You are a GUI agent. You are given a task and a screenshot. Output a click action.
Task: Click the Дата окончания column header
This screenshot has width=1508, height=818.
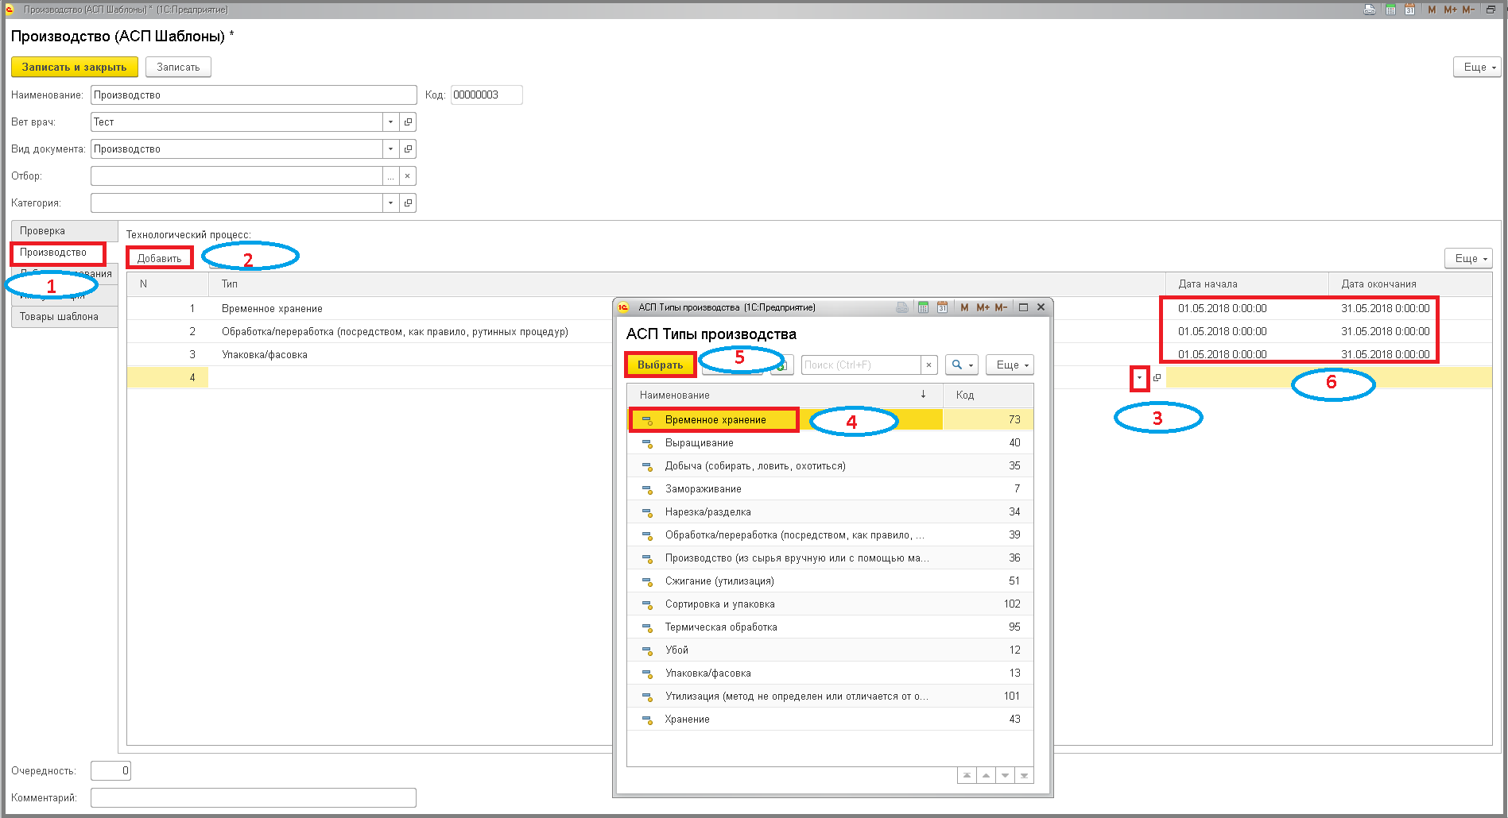click(1410, 284)
